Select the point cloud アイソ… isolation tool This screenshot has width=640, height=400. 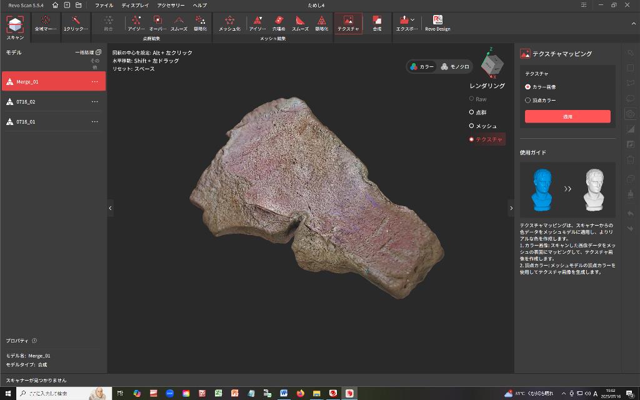point(136,24)
